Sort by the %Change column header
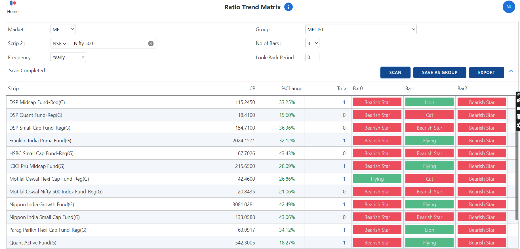 pos(292,88)
